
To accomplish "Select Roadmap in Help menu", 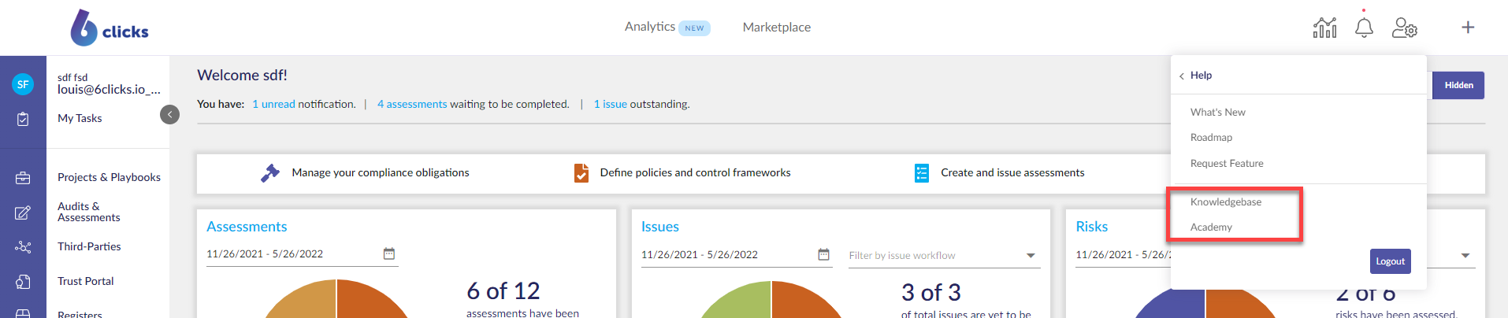I will click(1211, 138).
